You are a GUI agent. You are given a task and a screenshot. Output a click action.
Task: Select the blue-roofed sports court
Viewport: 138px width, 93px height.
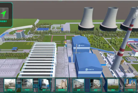coord(43,29)
